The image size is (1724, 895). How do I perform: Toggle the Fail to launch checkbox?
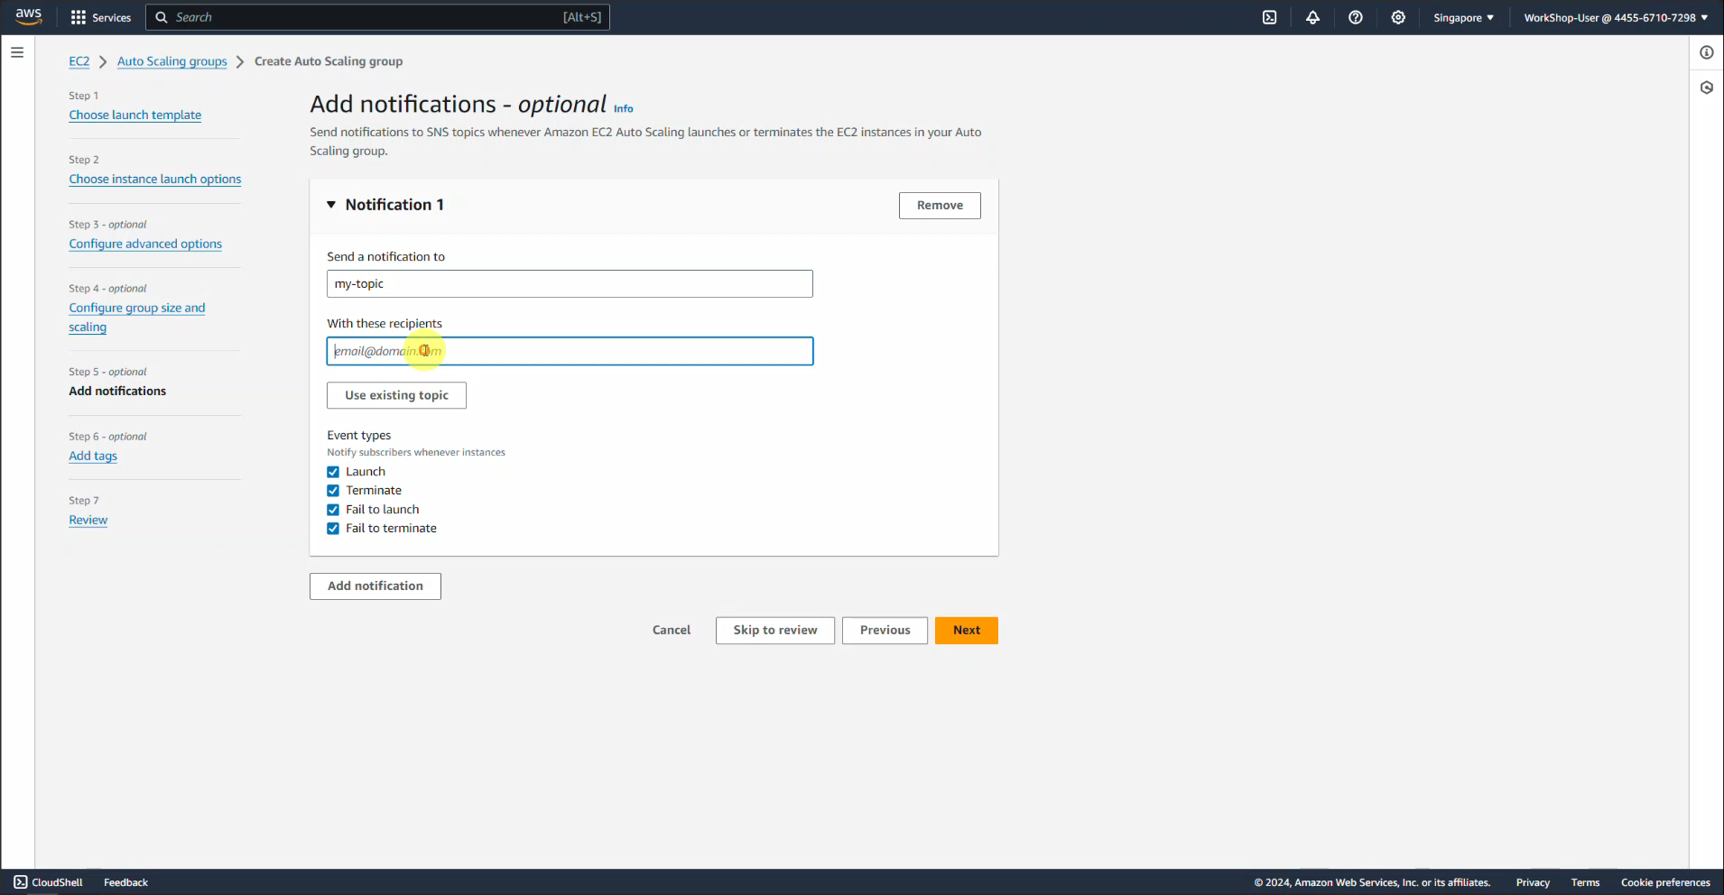click(x=333, y=510)
